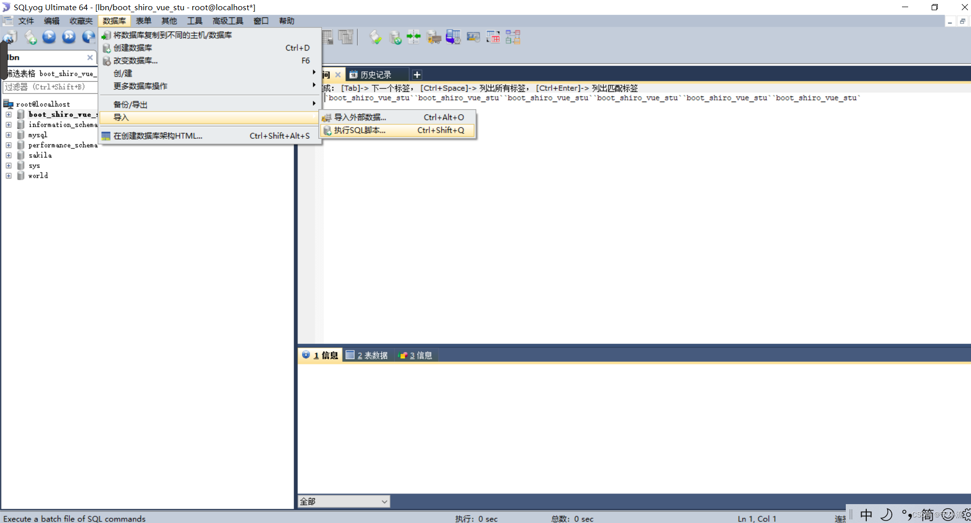Switch to the 1 信息 tab
Screen dimensions: 971x523
tap(320, 355)
